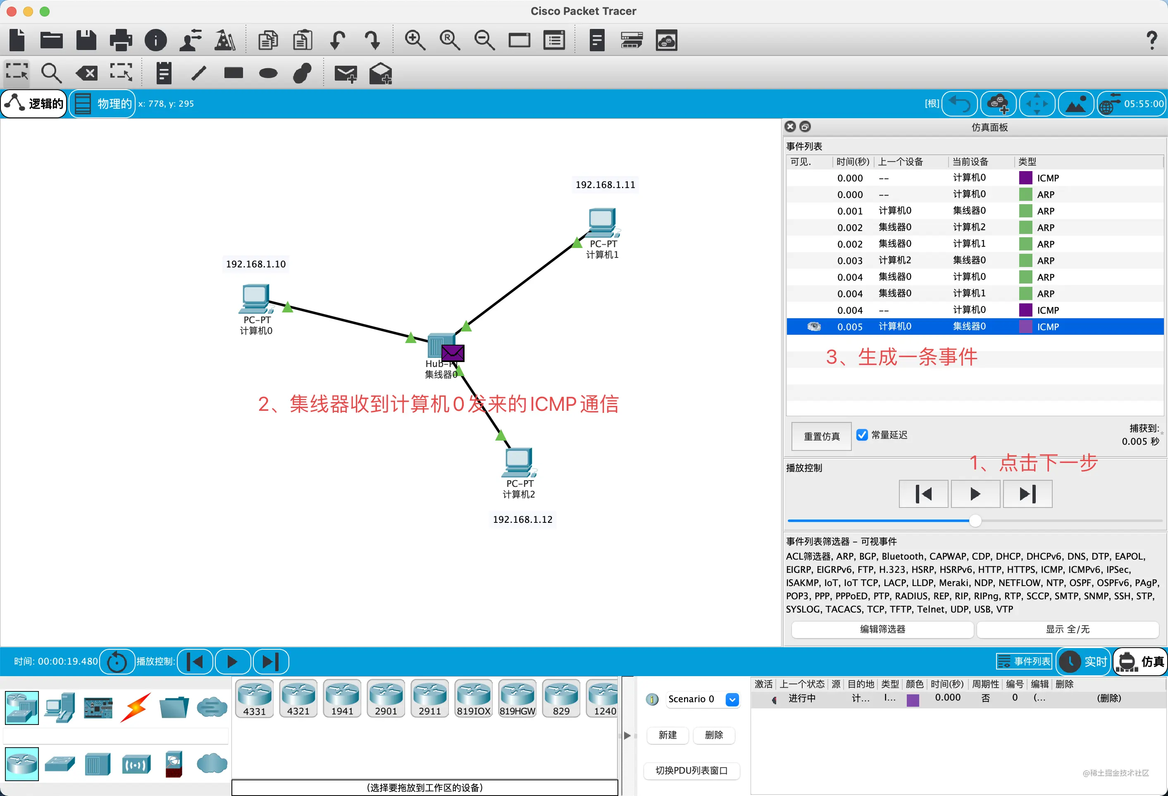The height and width of the screenshot is (796, 1168).
Task: Open a file with the folder icon
Action: point(51,40)
